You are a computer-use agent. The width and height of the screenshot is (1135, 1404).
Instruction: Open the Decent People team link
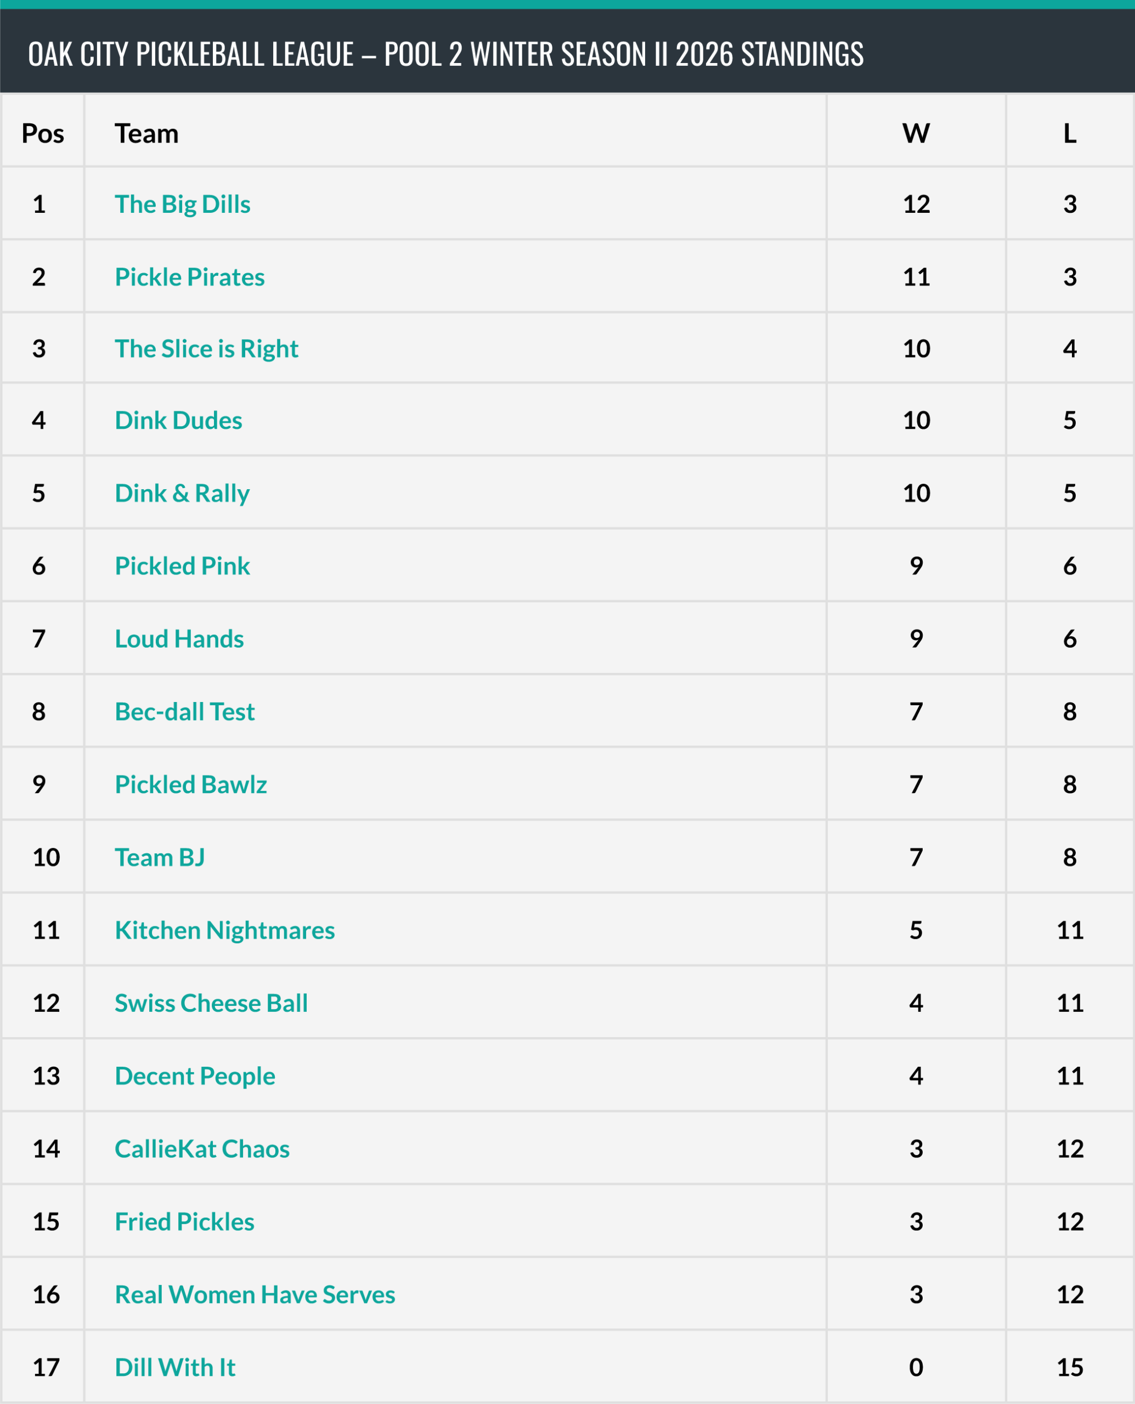(x=195, y=1076)
